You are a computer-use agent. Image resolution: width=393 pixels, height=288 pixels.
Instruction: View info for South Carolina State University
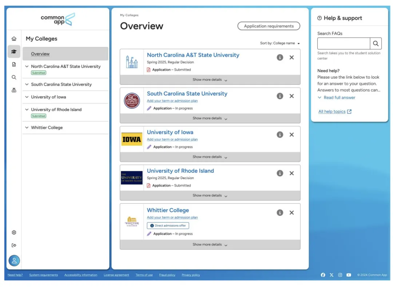click(x=280, y=96)
